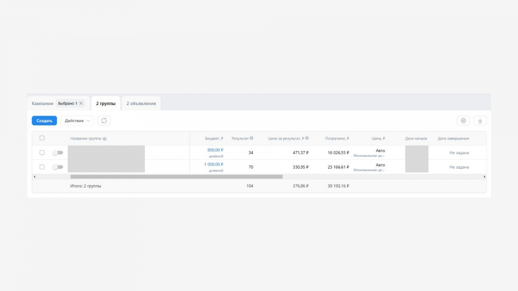The width and height of the screenshot is (518, 291).
Task: Click right arrow of horizontal scrollbar
Action: [x=484, y=177]
